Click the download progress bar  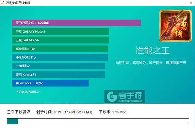tap(98, 121)
